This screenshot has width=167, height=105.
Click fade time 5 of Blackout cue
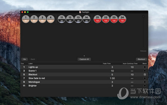point(112,75)
